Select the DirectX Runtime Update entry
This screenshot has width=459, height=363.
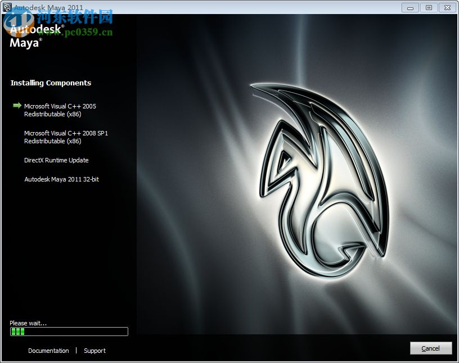coord(56,160)
